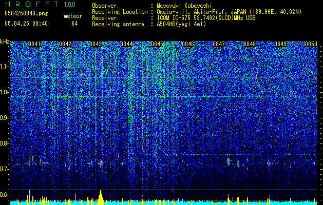Click the version number 1.0.0
Screen dimensions: 323x205
(70, 4)
